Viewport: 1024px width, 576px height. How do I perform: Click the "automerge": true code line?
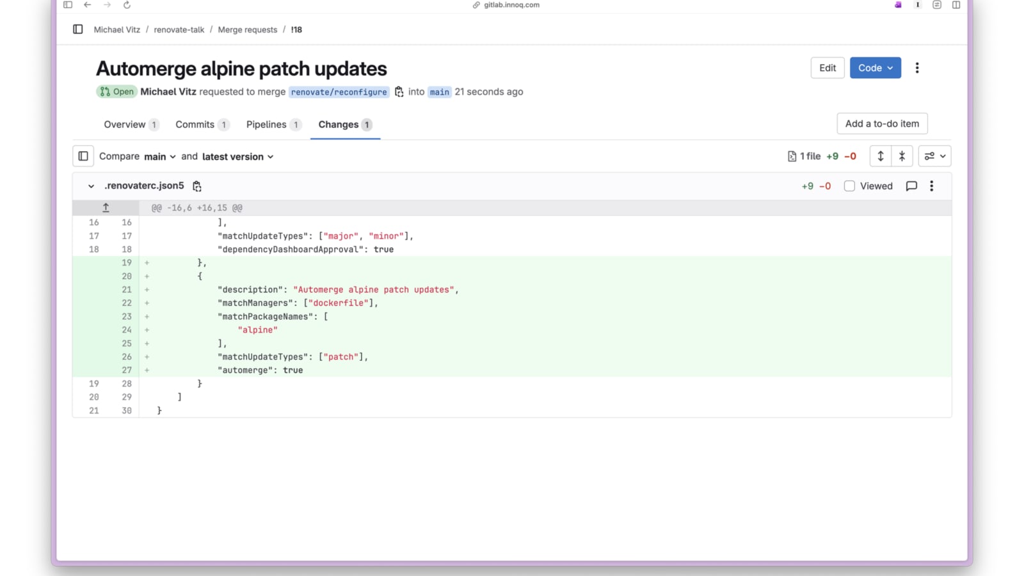(x=260, y=371)
